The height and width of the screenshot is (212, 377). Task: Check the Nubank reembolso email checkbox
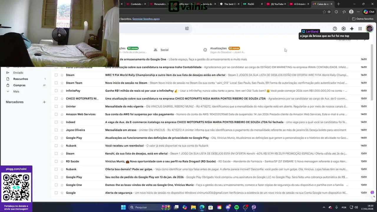pyautogui.click(x=56, y=146)
